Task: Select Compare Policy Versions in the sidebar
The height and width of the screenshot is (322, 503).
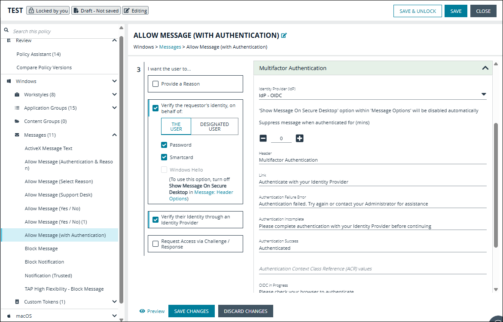Action: point(45,67)
